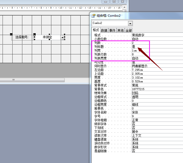Edit the 字体名称 value 宋体
This screenshot has height=163, width=183.
click(157, 112)
